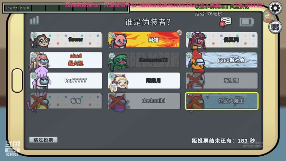The image size is (286, 161).
Task: Click the tablet home button on left edge
Action: click(17, 80)
